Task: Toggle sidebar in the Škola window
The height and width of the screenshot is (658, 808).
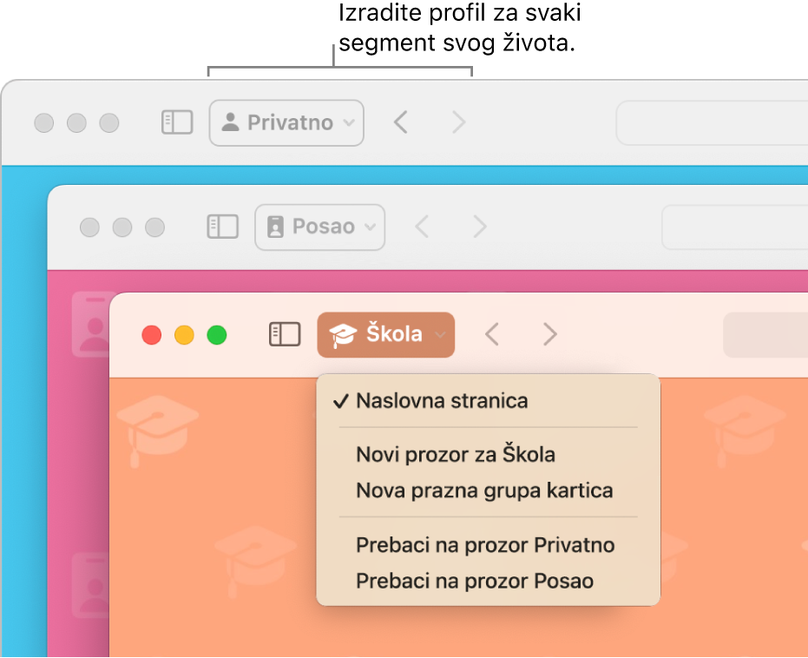Action: 284,334
